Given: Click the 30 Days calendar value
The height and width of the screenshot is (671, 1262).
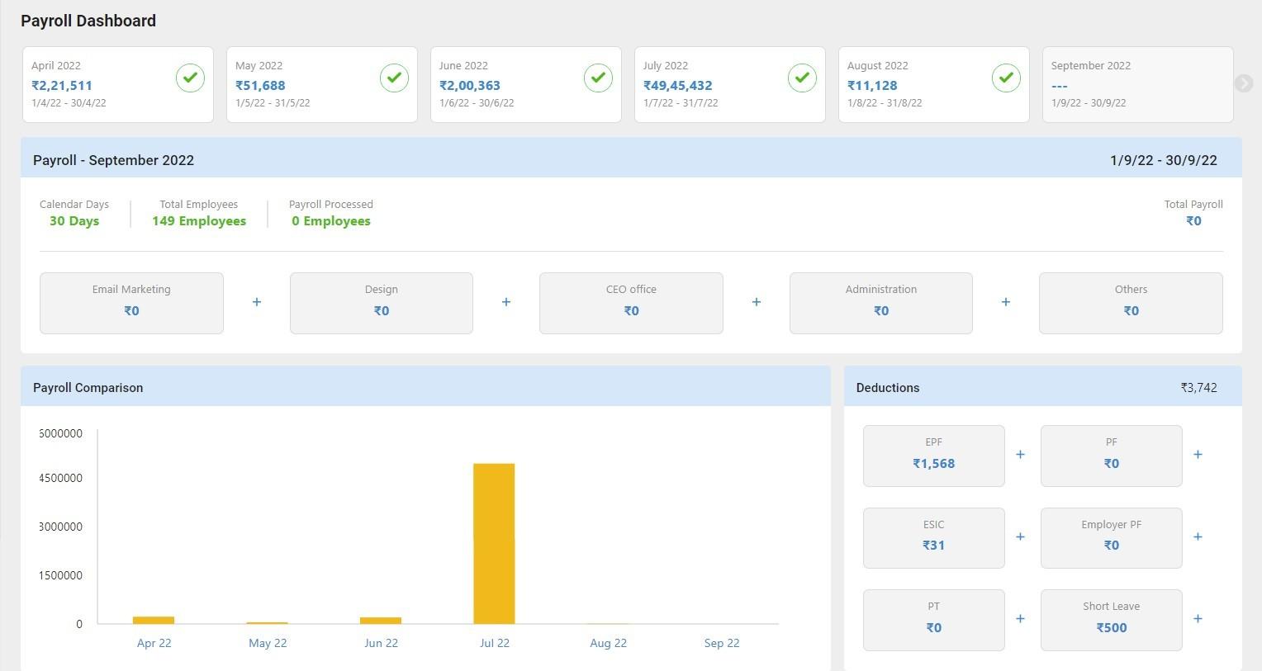Looking at the screenshot, I should click(74, 221).
